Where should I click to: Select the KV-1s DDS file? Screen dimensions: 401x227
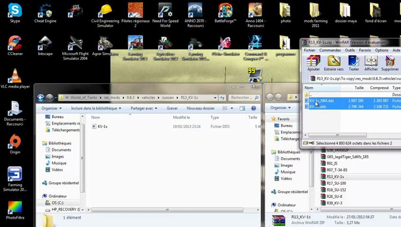coord(102,126)
